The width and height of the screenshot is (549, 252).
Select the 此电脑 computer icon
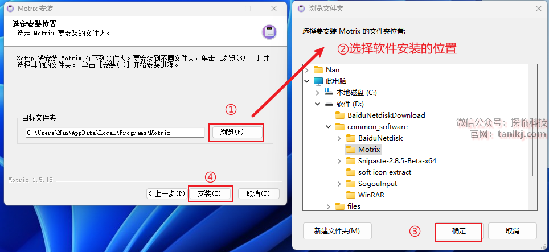[x=318, y=81]
